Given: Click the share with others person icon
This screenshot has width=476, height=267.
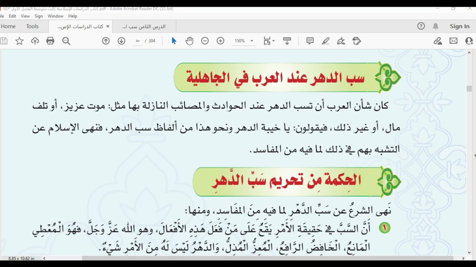Looking at the screenshot, I should coord(469,41).
